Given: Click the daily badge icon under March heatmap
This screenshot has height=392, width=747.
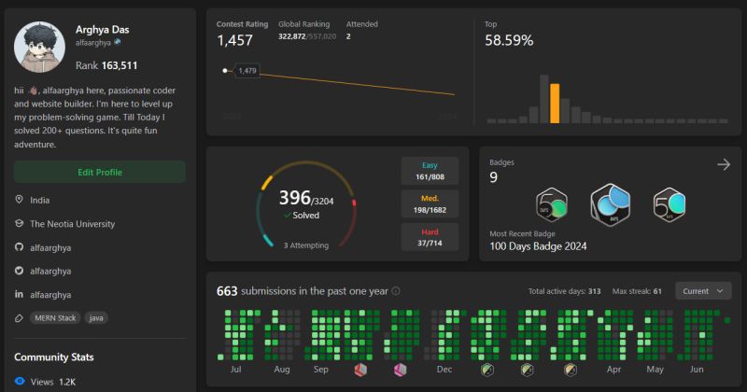Looking at the screenshot, I should (x=571, y=370).
